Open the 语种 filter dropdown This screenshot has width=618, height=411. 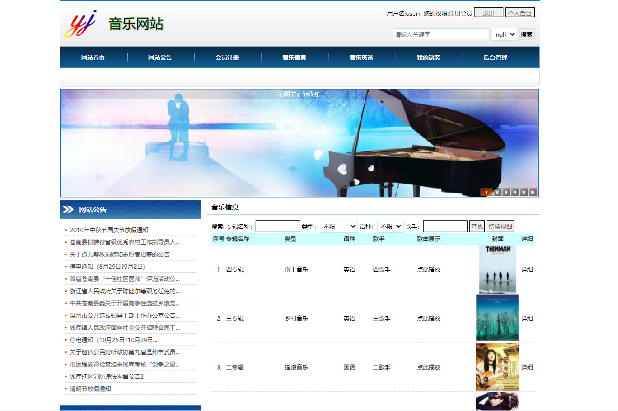pyautogui.click(x=390, y=226)
